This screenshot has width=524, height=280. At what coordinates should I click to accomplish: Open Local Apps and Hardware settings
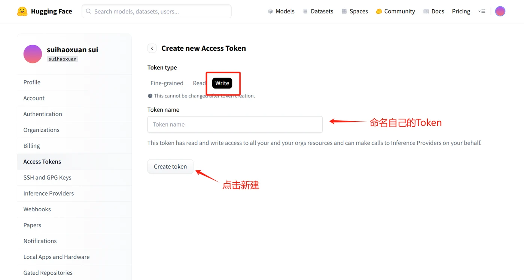pyautogui.click(x=74, y=257)
